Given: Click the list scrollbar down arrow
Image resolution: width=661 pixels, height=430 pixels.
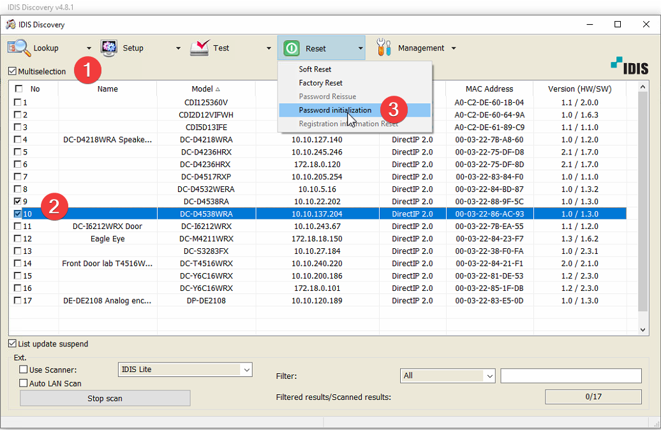Looking at the screenshot, I should coord(642,330).
